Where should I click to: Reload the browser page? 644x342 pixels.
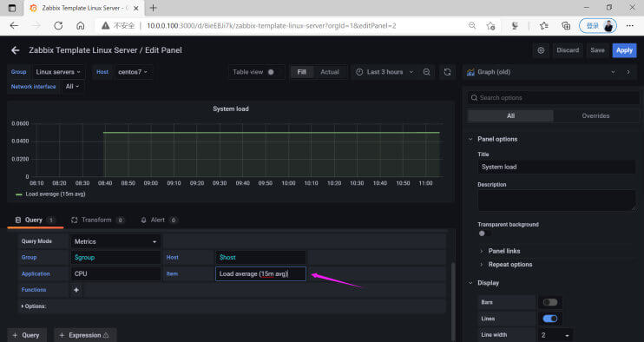(58, 25)
